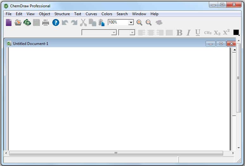Click the Redo arrow icon
This screenshot has height=166, width=245.
74,22
